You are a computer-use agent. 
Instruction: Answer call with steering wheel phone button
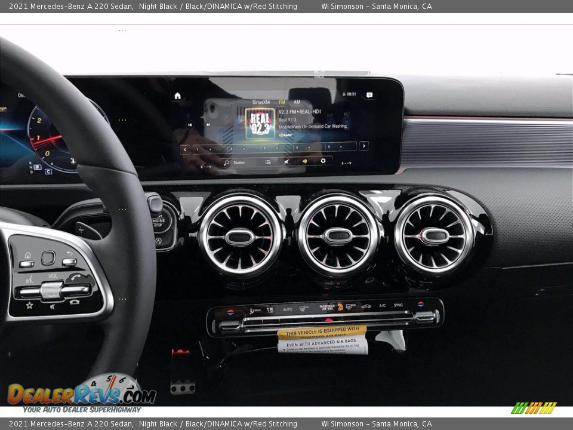[x=76, y=278]
